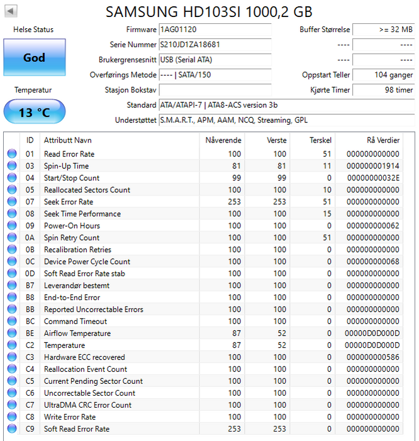The width and height of the screenshot is (419, 441).
Task: Click the Helse Status label
Action: coord(33,30)
